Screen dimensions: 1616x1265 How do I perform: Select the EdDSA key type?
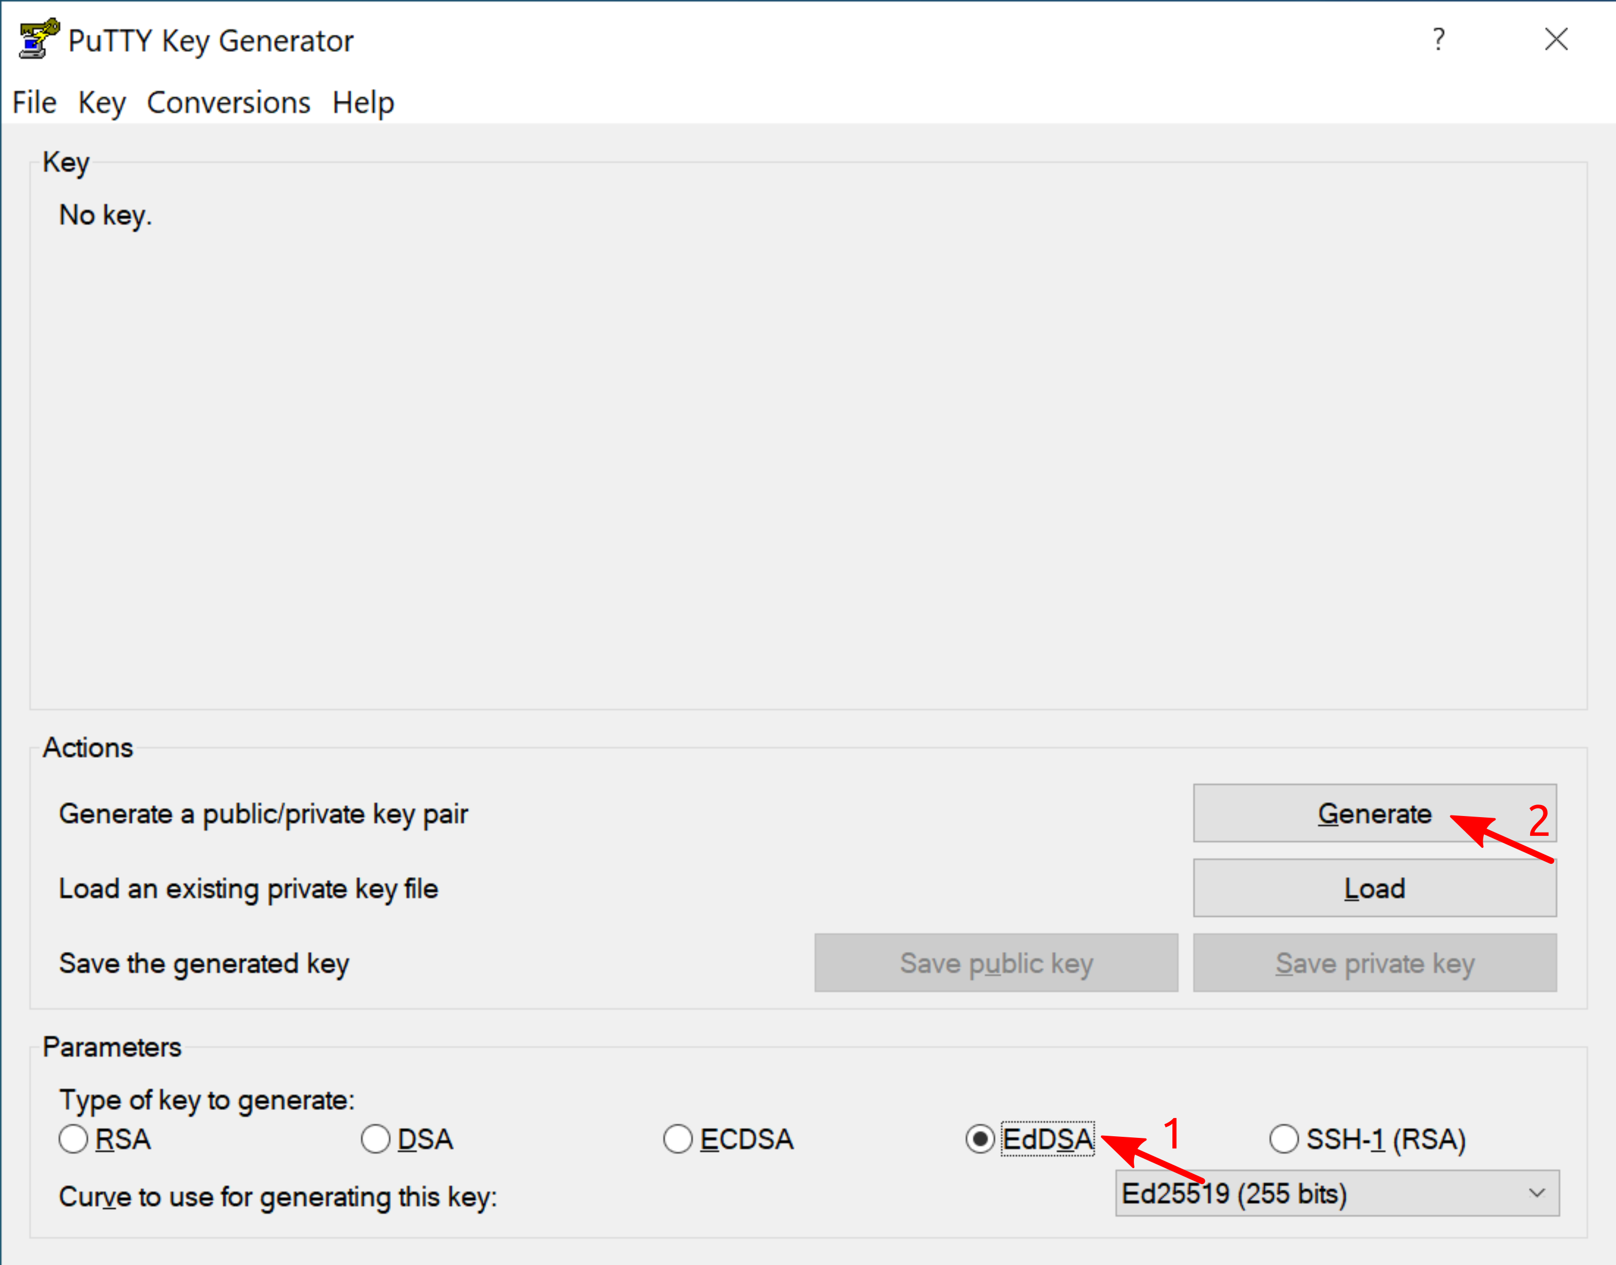tap(980, 1139)
